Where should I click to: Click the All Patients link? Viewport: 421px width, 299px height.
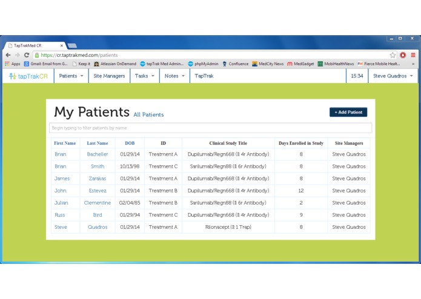(x=148, y=115)
